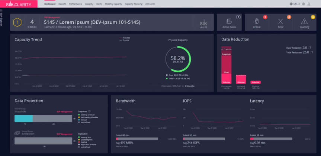Switch to the Reports tab
The width and height of the screenshot is (321, 156).
coord(62,4)
